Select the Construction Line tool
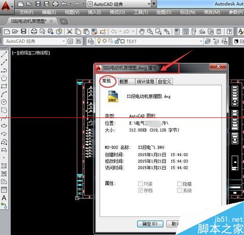Image resolution: width=244 pixels, height=235 pixels. (x=4, y=62)
